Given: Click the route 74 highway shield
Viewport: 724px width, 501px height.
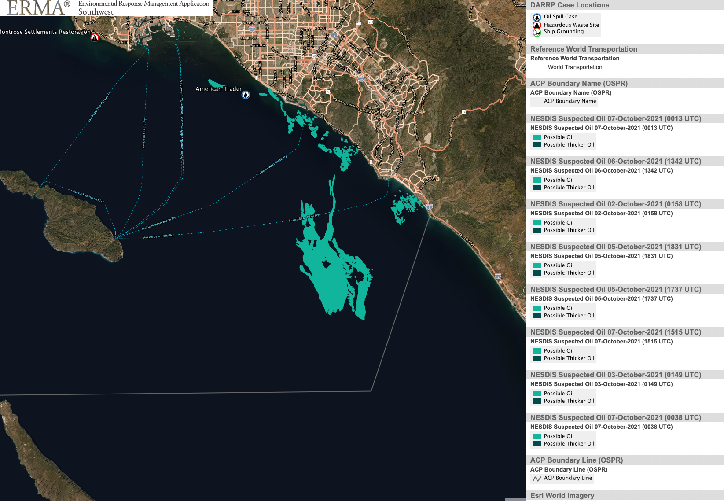Looking at the screenshot, I should (x=463, y=112).
